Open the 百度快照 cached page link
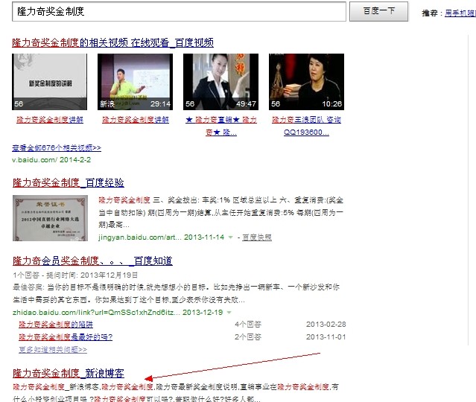The image size is (476, 402). (x=257, y=237)
